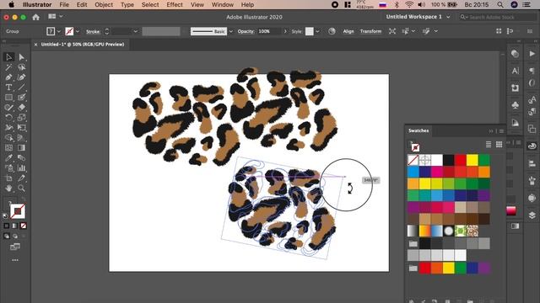Screen dimensions: 540x303
Task: Open the graphic Style dropdown
Action: (317, 31)
